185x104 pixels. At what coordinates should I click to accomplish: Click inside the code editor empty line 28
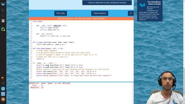83,78
